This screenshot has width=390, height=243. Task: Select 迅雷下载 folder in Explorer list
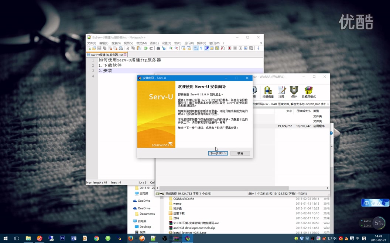(177, 213)
